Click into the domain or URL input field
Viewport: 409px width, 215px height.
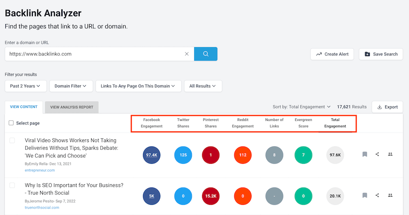pos(94,54)
